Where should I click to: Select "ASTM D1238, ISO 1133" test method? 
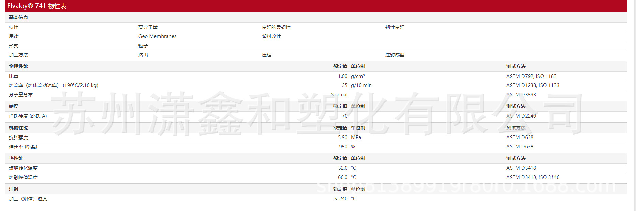click(533, 85)
